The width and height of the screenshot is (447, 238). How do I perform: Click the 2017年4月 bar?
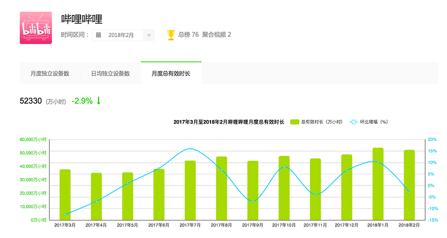96,197
